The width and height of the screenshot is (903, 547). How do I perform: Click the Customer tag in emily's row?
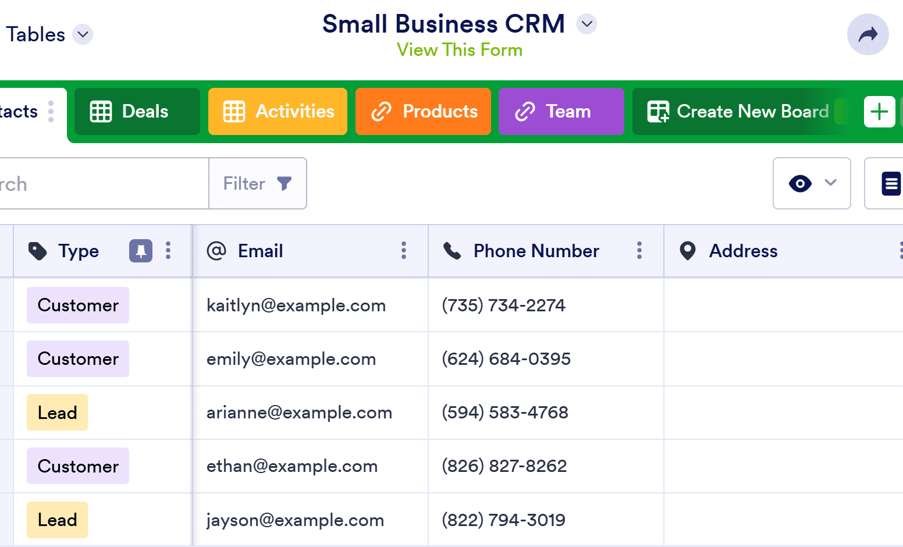(78, 358)
